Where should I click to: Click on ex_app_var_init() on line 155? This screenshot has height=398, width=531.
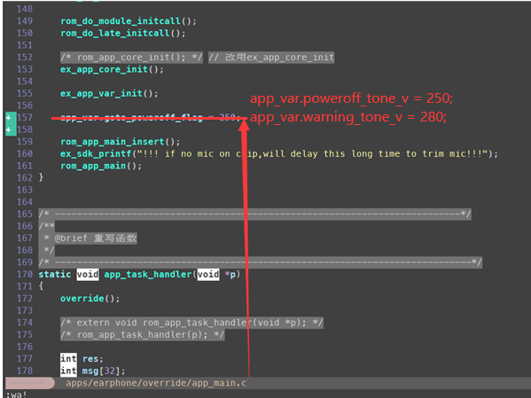point(109,93)
